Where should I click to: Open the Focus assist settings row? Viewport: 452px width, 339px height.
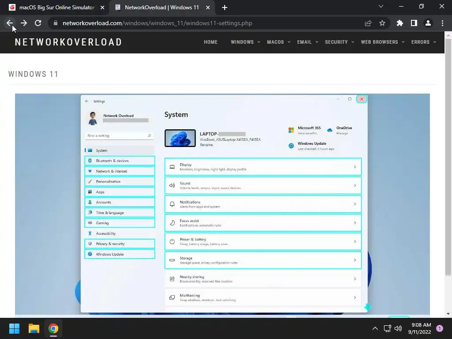point(263,223)
